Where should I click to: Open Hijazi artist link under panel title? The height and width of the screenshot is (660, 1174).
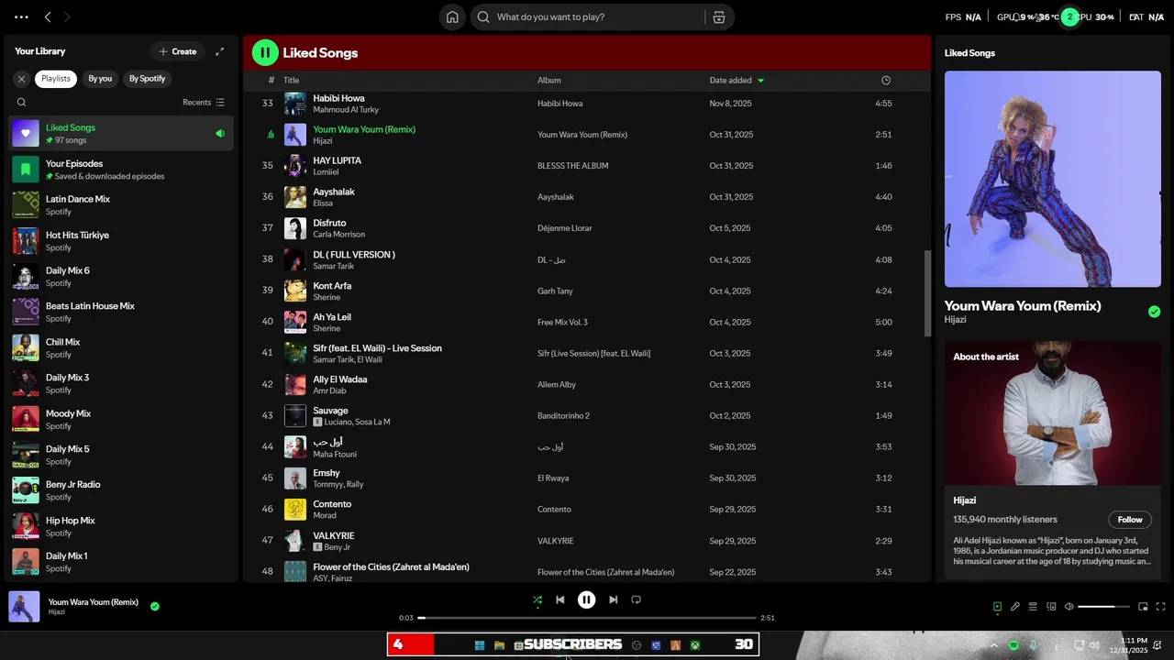[955, 320]
